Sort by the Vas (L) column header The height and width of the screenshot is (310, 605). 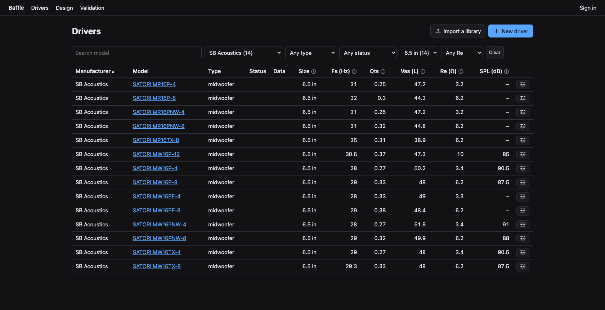point(410,71)
